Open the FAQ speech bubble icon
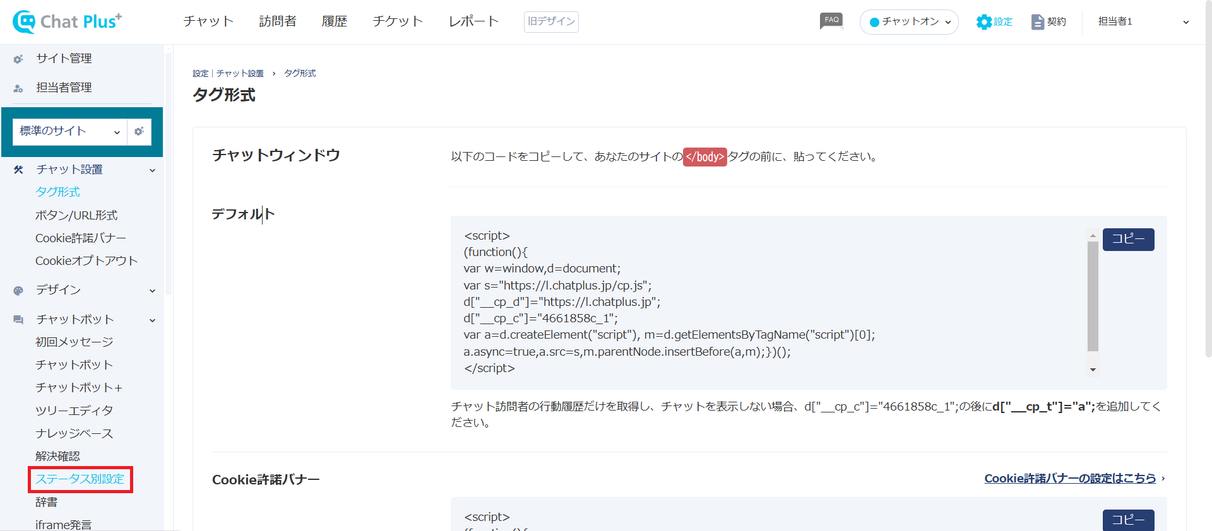The width and height of the screenshot is (1212, 531). pos(831,21)
